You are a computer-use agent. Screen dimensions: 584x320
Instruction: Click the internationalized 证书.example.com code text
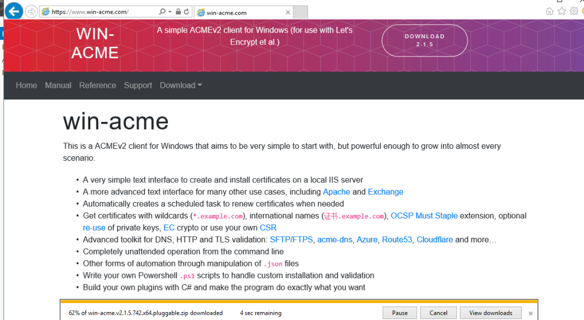point(354,216)
